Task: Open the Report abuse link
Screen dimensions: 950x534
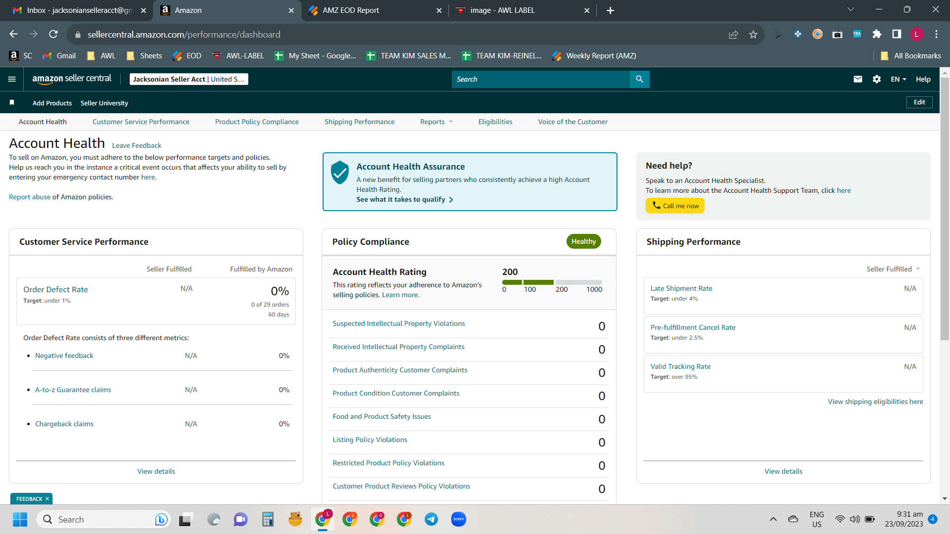Action: point(30,197)
